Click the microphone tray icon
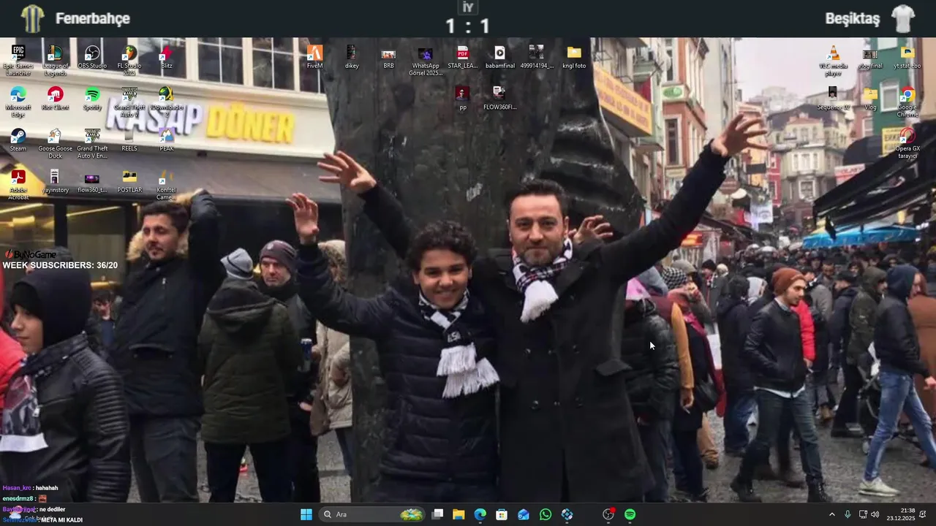Image resolution: width=936 pixels, height=526 pixels. 848,514
